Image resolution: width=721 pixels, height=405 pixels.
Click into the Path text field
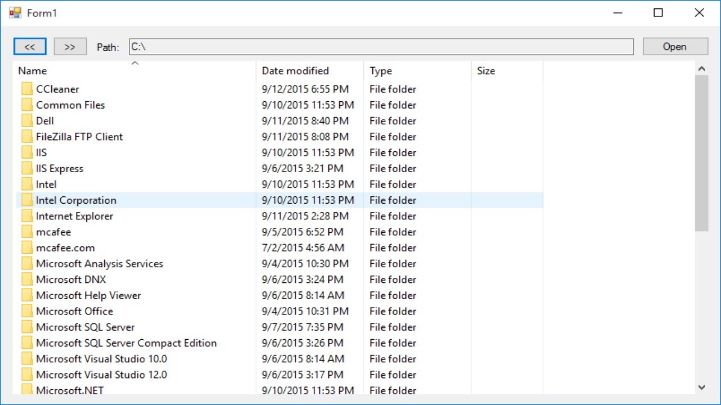(x=381, y=47)
